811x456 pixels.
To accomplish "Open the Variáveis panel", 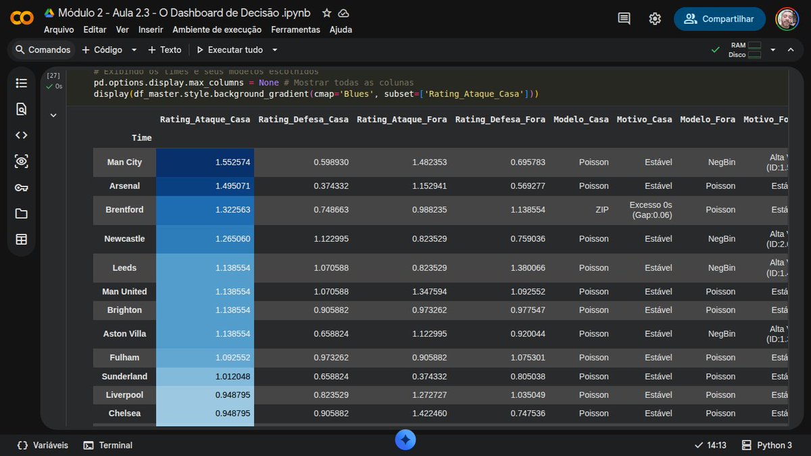I will pos(42,445).
